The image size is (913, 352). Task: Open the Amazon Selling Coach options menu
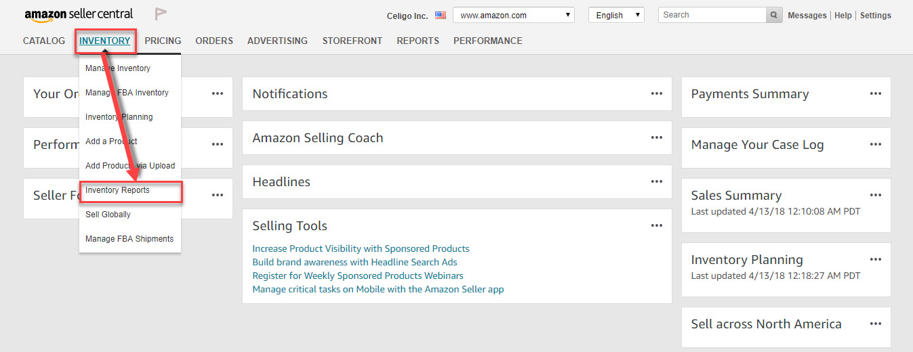pyautogui.click(x=656, y=137)
